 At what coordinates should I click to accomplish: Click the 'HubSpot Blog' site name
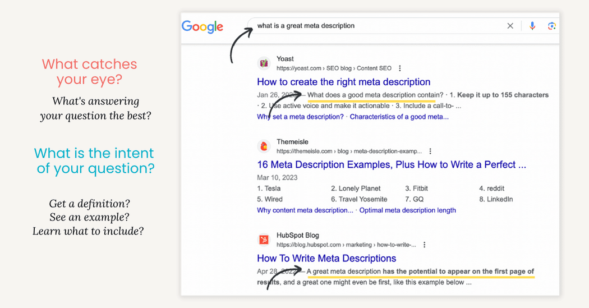pyautogui.click(x=298, y=236)
